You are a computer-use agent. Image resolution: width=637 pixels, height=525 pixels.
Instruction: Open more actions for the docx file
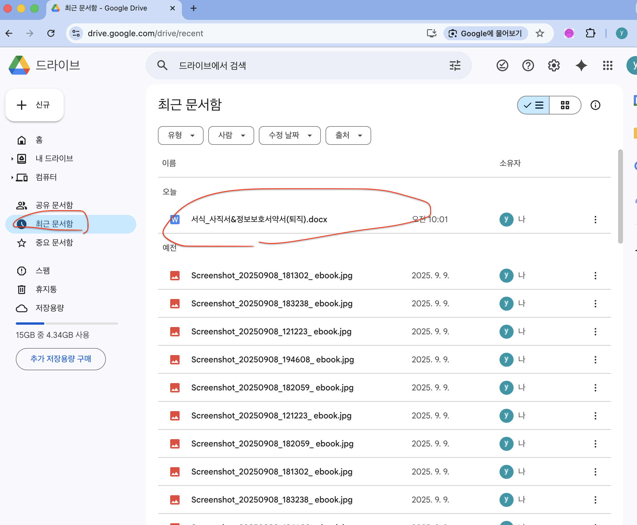pos(595,220)
